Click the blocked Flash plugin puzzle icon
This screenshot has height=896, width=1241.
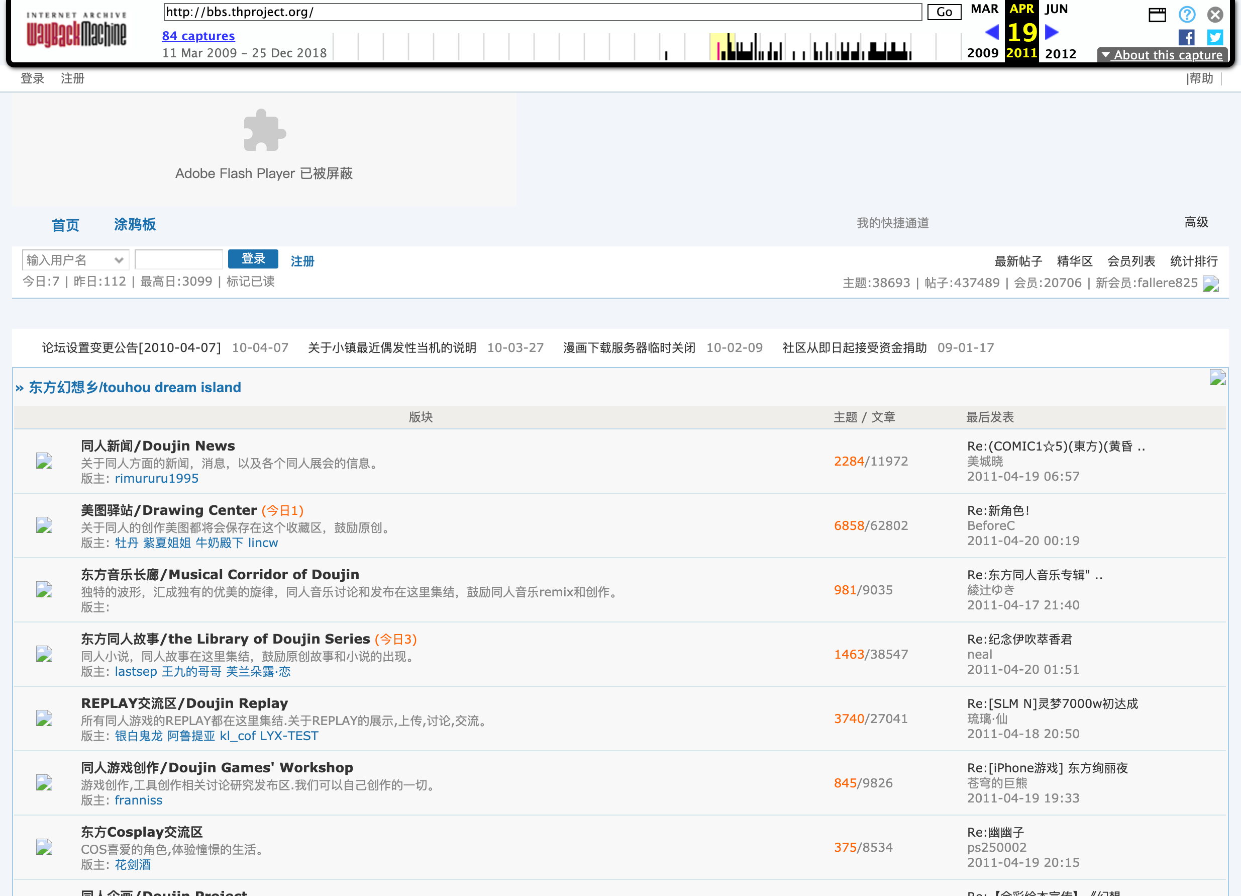(264, 130)
